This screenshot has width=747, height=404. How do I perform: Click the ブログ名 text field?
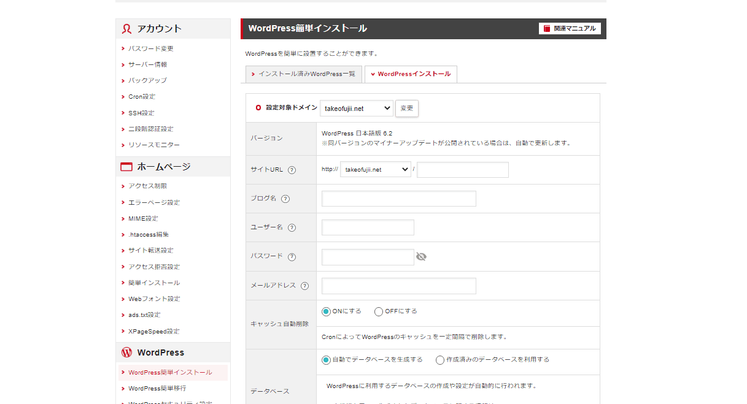pos(399,199)
